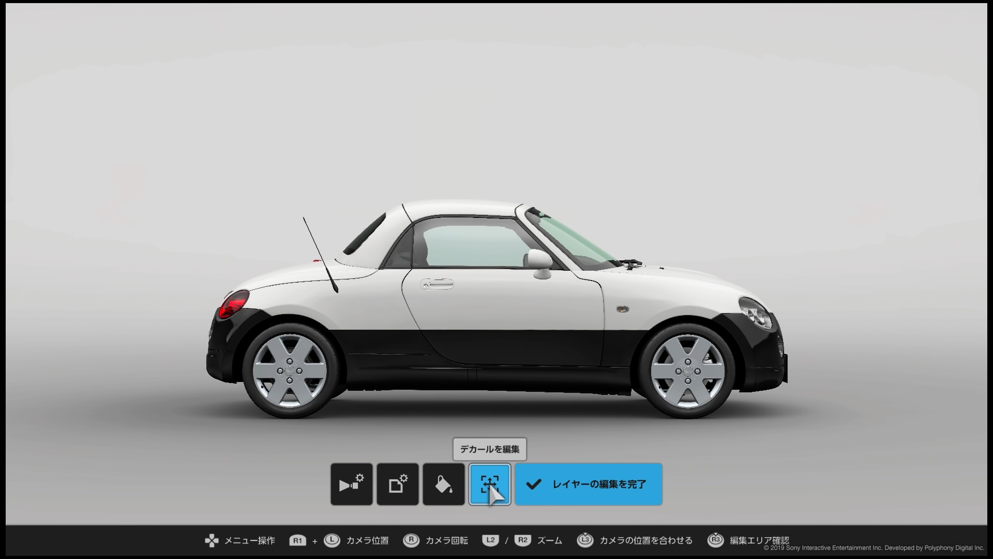Image resolution: width=993 pixels, height=559 pixels.
Task: Click the D-pad icon beside メニュー操作
Action: (212, 541)
